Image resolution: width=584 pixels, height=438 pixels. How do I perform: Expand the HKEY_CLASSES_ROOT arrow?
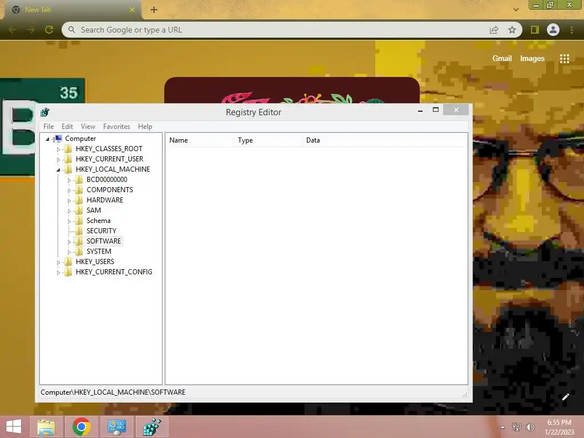pos(58,149)
